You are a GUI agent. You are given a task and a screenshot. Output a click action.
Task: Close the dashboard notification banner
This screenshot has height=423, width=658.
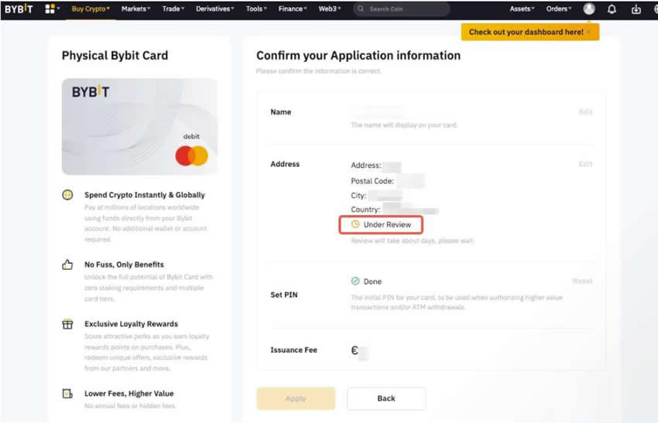pos(589,32)
